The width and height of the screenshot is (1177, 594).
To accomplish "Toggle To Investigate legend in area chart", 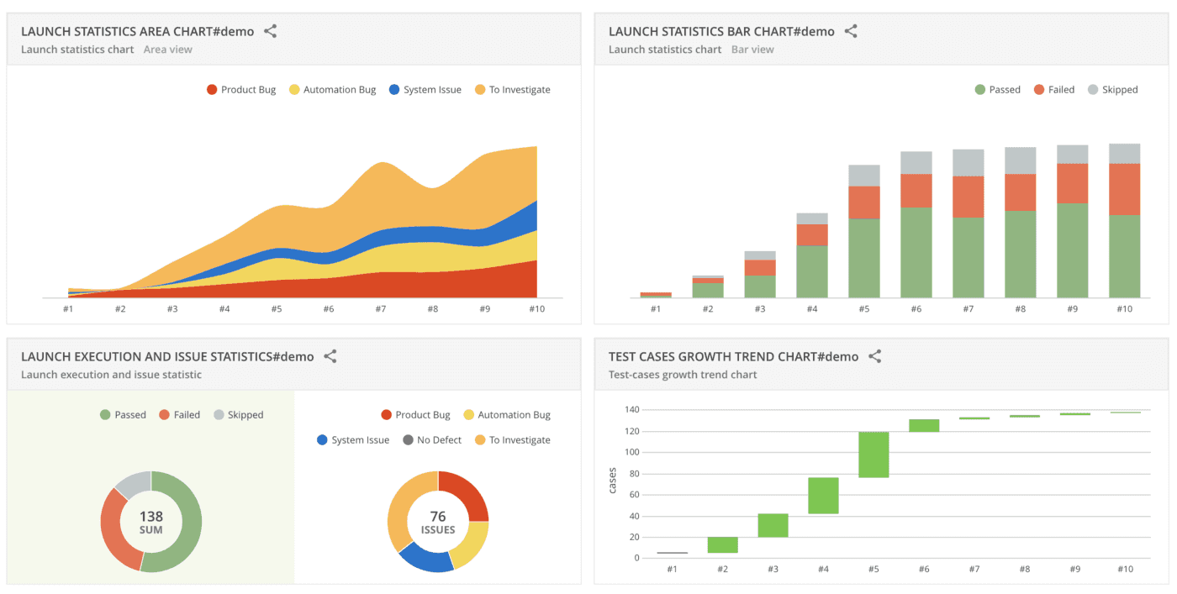I will 512,90.
